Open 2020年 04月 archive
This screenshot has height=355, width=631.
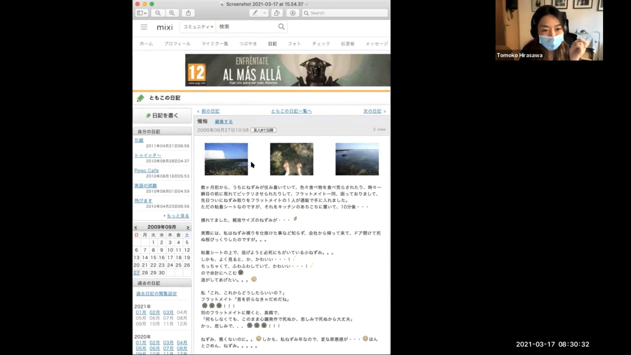(x=182, y=343)
